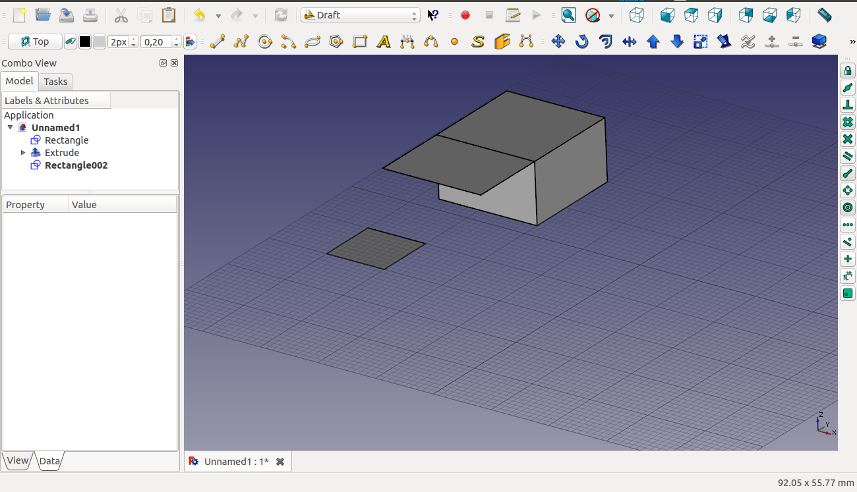The width and height of the screenshot is (857, 492).
Task: Toggle construction mode button
Action: coord(70,42)
